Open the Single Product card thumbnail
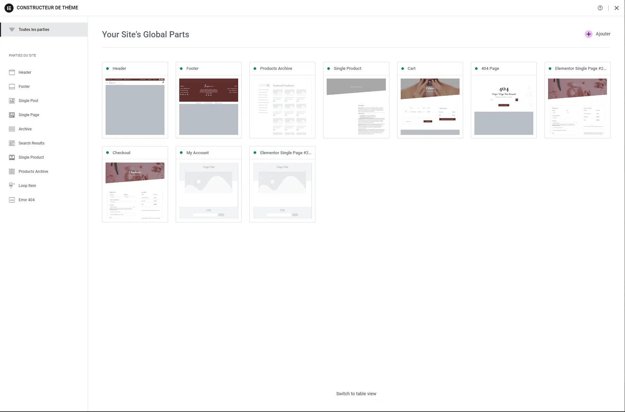 356,107
